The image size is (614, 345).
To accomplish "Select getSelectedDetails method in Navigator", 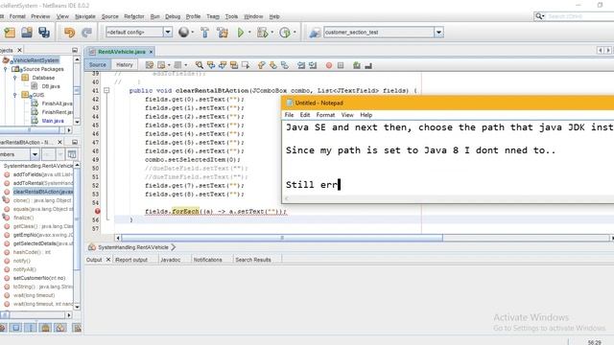I will (43, 243).
